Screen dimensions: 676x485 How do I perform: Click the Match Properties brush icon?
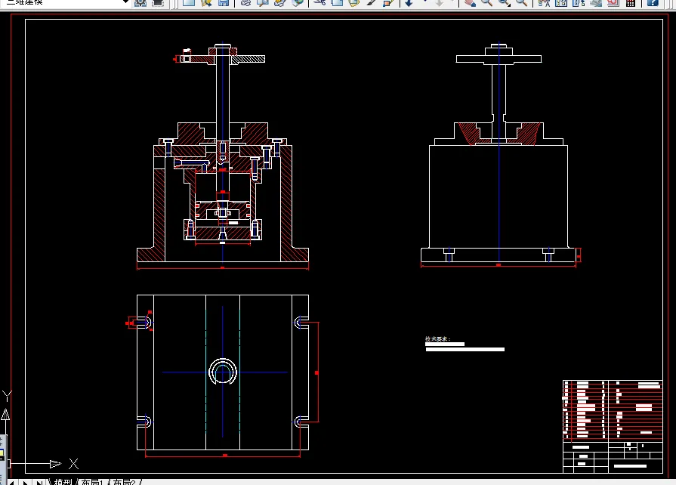pyautogui.click(x=372, y=2)
